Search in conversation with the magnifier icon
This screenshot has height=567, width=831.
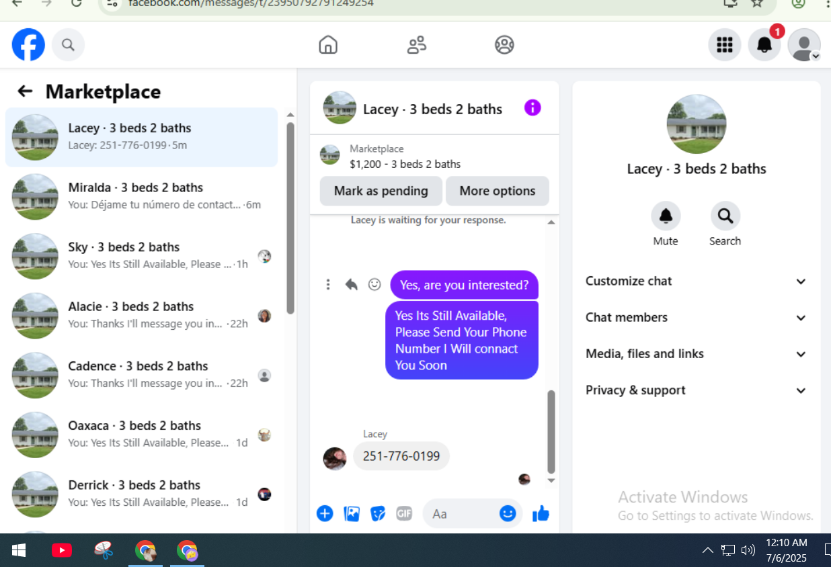coord(725,216)
